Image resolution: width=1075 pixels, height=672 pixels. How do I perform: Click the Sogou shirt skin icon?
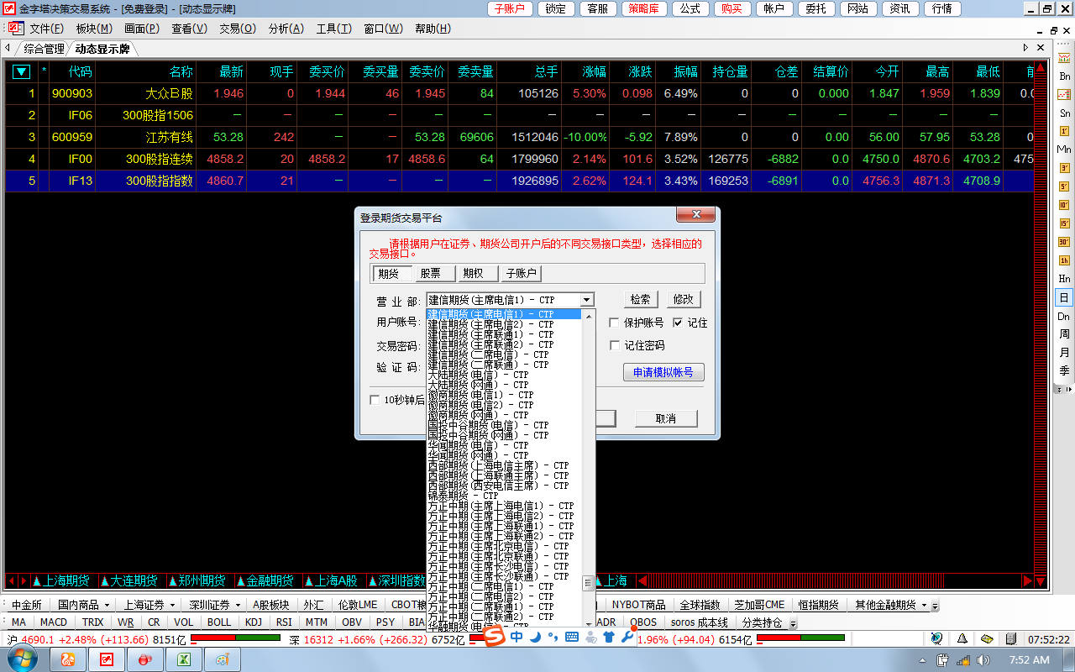coord(609,637)
